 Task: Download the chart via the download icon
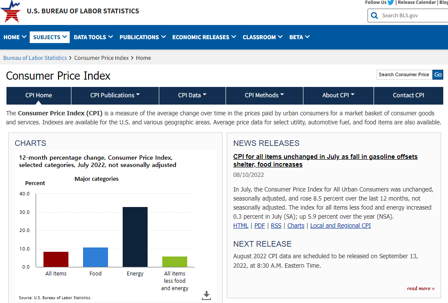coord(206,295)
